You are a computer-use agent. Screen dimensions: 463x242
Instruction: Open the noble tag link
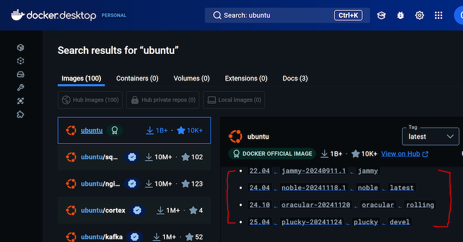tap(368, 188)
